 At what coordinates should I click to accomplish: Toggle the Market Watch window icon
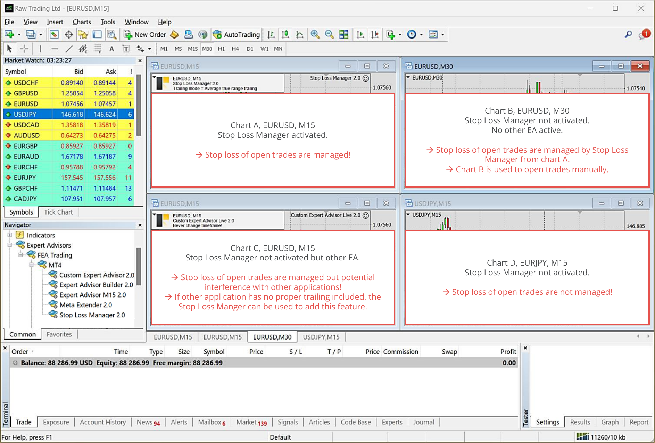(x=54, y=34)
